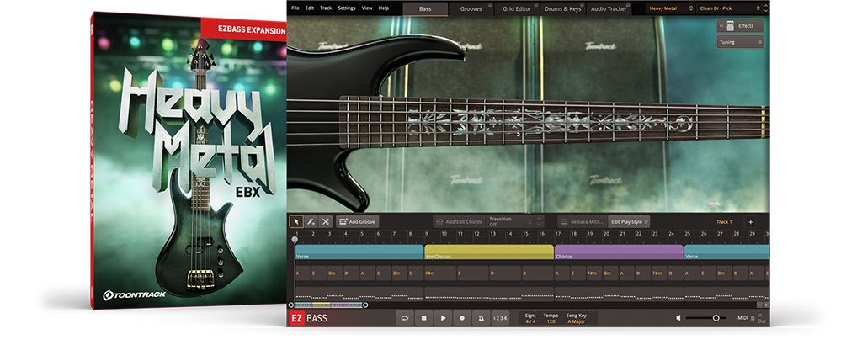Image resolution: width=862 pixels, height=350 pixels.
Task: Open Add/Edit Chords
Action: (459, 222)
